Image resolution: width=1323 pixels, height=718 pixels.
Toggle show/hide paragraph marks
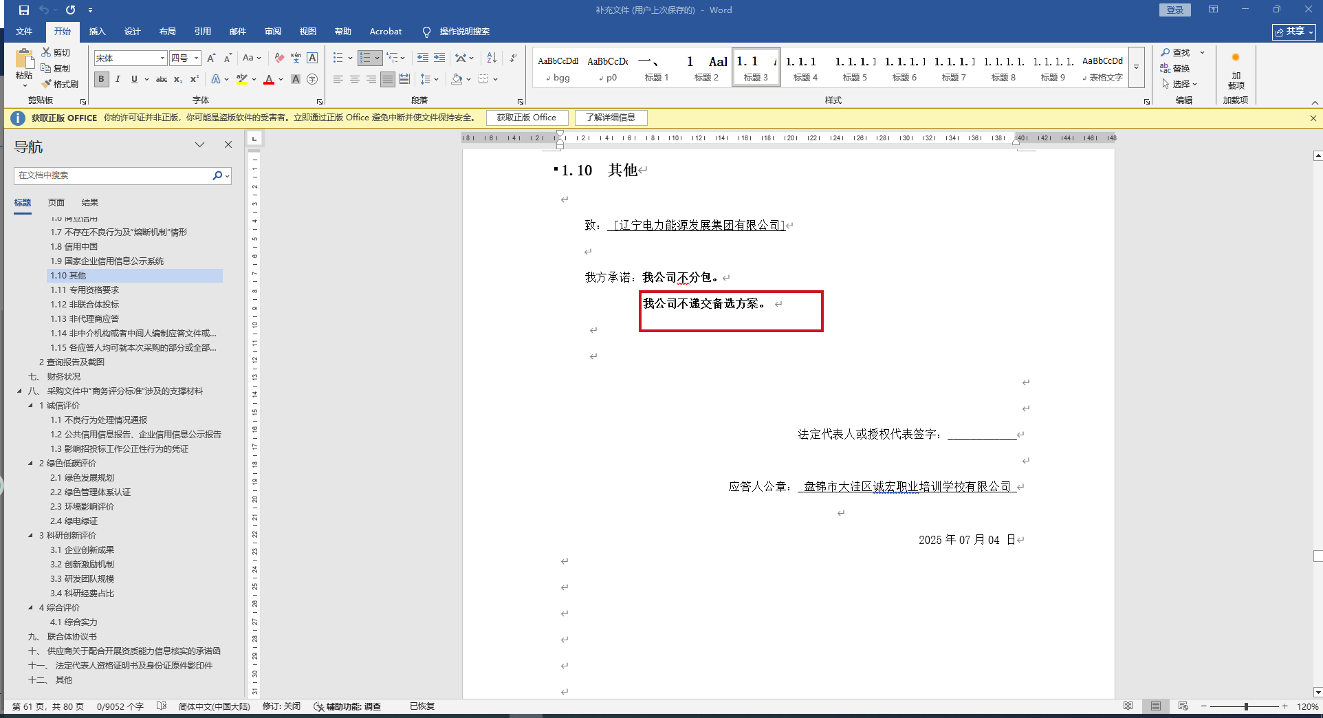click(x=513, y=58)
